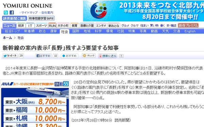Click the 時事問題学習 SAPIX button
The image size is (204, 127).
(41, 18)
